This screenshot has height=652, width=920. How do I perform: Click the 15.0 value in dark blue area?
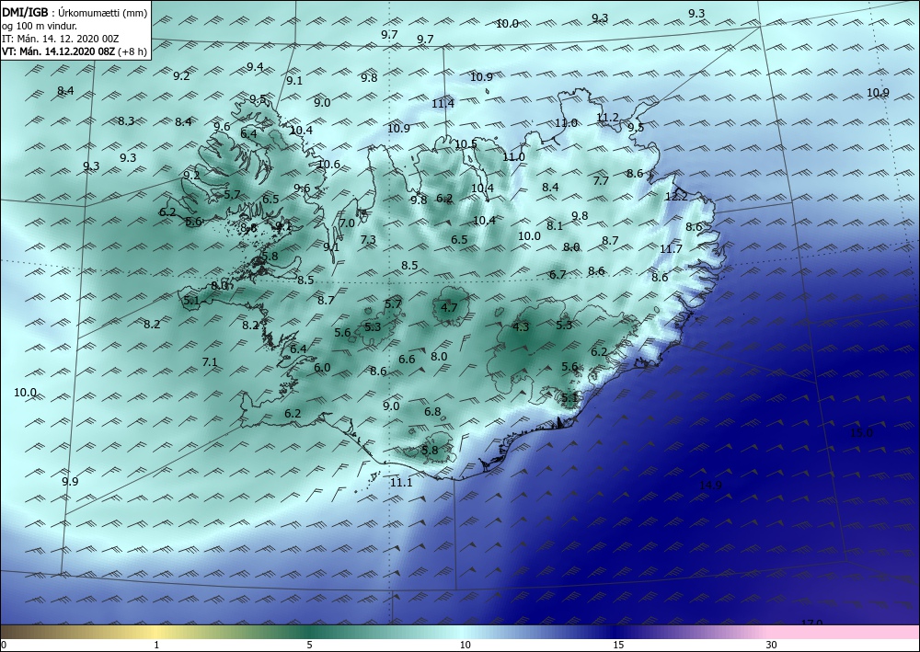click(x=861, y=433)
